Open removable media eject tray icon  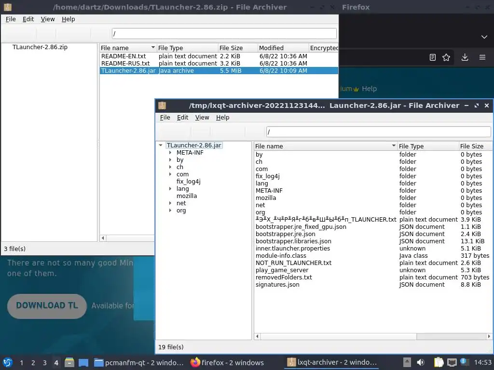tap(407, 362)
